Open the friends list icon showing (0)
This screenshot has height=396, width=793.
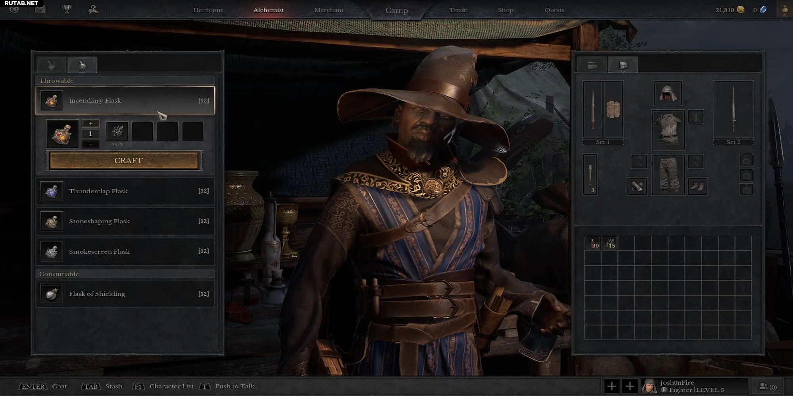tap(768, 386)
